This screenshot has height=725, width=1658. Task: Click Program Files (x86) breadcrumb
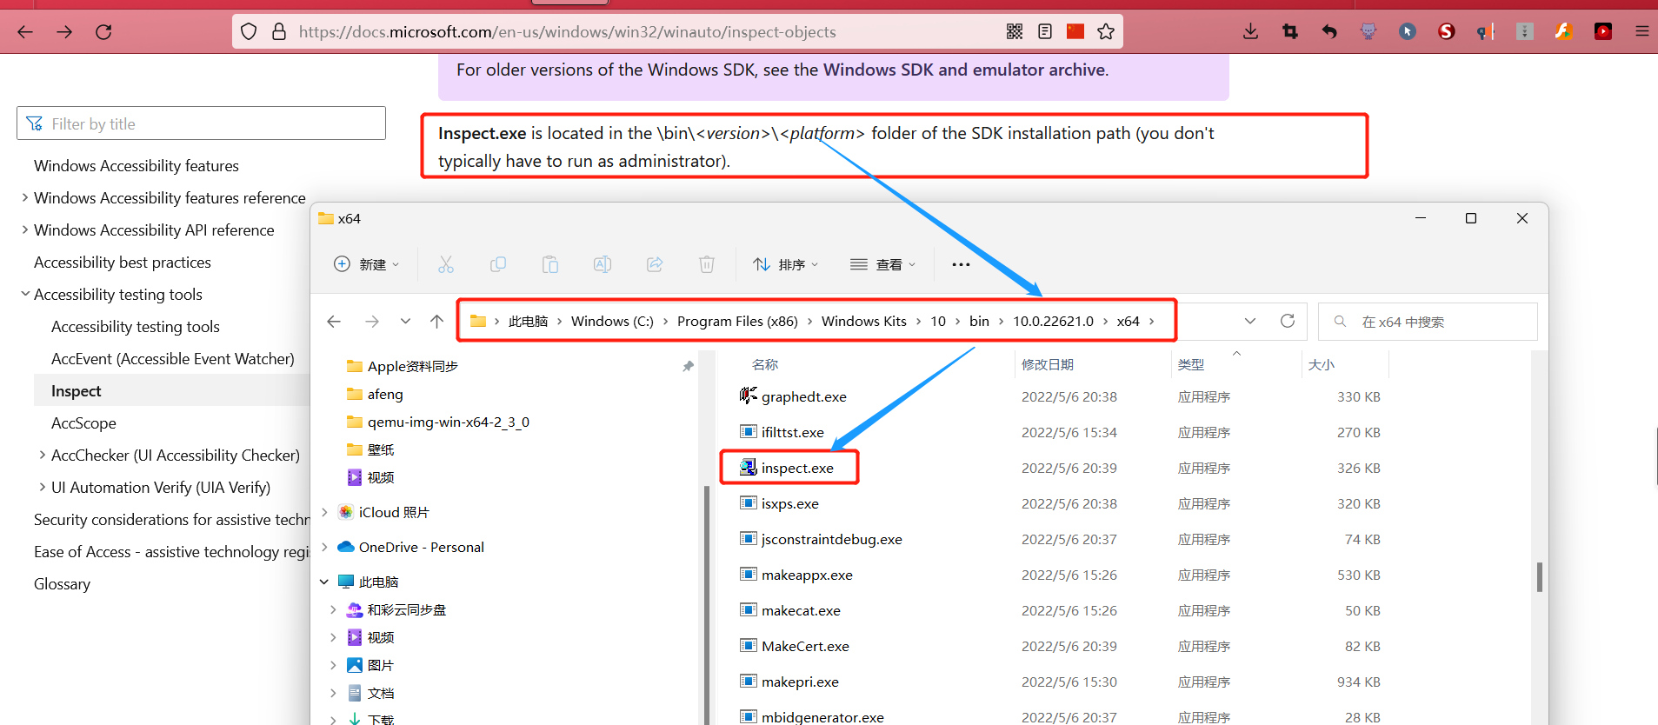point(737,321)
